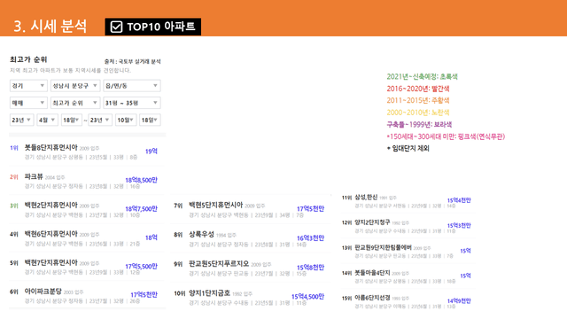Select the 3. 시세 분석 slide title
The width and height of the screenshot is (567, 319).
(50, 27)
